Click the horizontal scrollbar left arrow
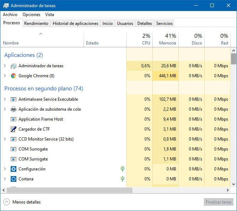Image resolution: width=237 pixels, height=211 pixels. [4, 190]
